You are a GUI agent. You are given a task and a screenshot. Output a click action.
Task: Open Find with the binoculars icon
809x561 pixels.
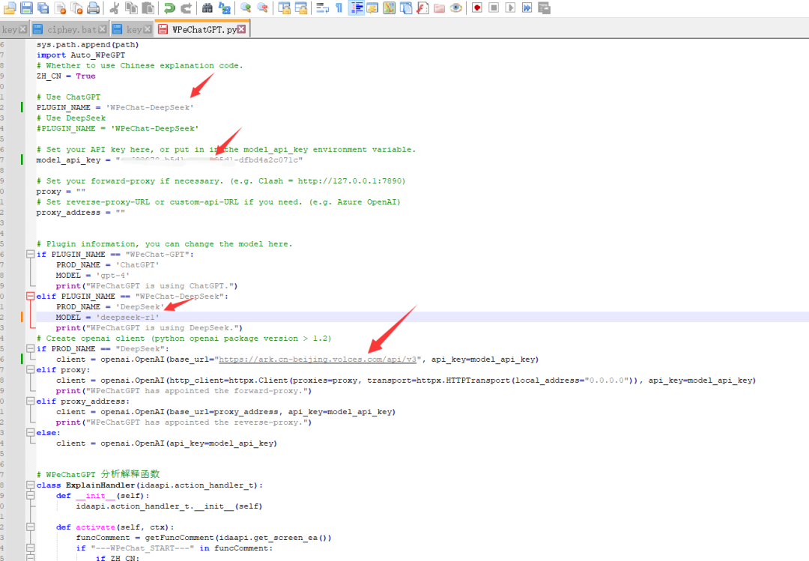pos(207,8)
